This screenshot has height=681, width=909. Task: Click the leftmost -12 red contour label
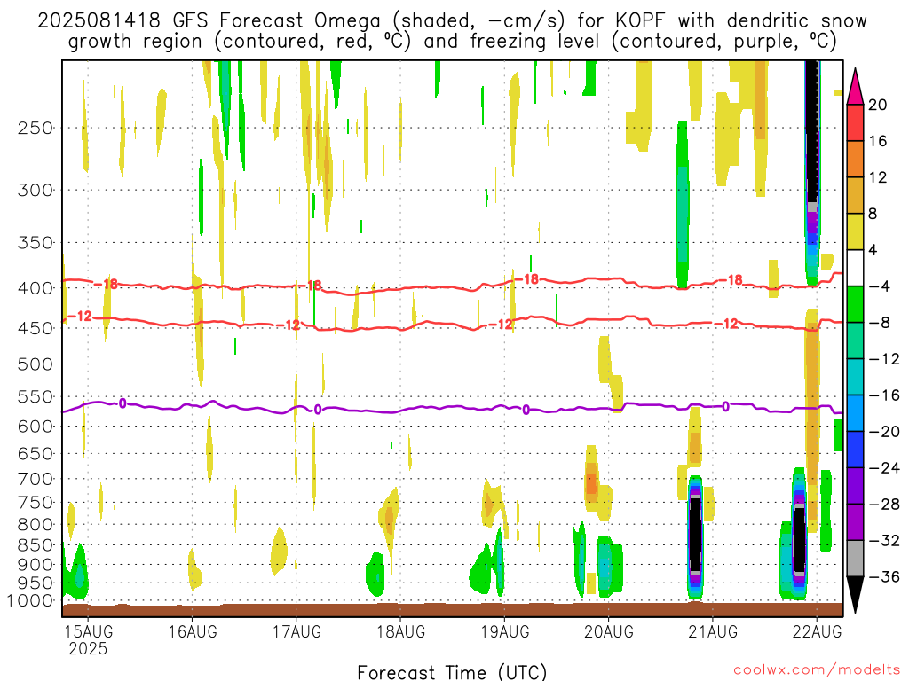(x=80, y=317)
